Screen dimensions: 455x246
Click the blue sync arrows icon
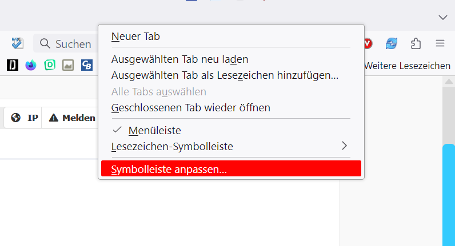click(x=392, y=43)
